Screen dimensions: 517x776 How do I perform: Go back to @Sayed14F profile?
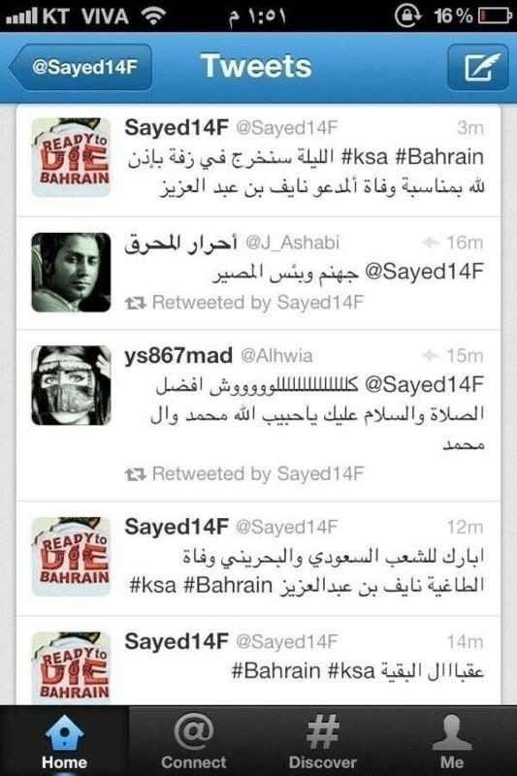pyautogui.click(x=80, y=67)
